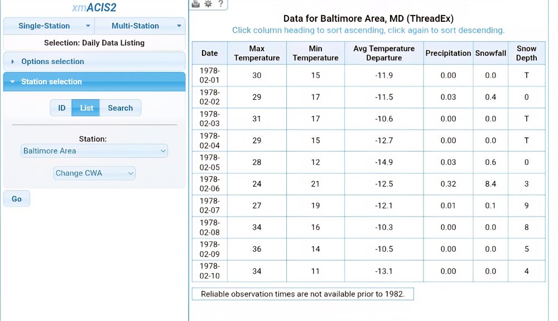The image size is (558, 321).
Task: Select the Search station input mode
Action: click(x=120, y=108)
